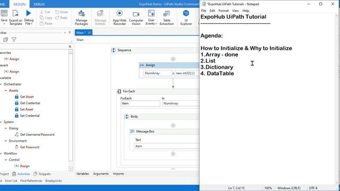Switch to the DEBUG ribbon tab

(x=39, y=4)
